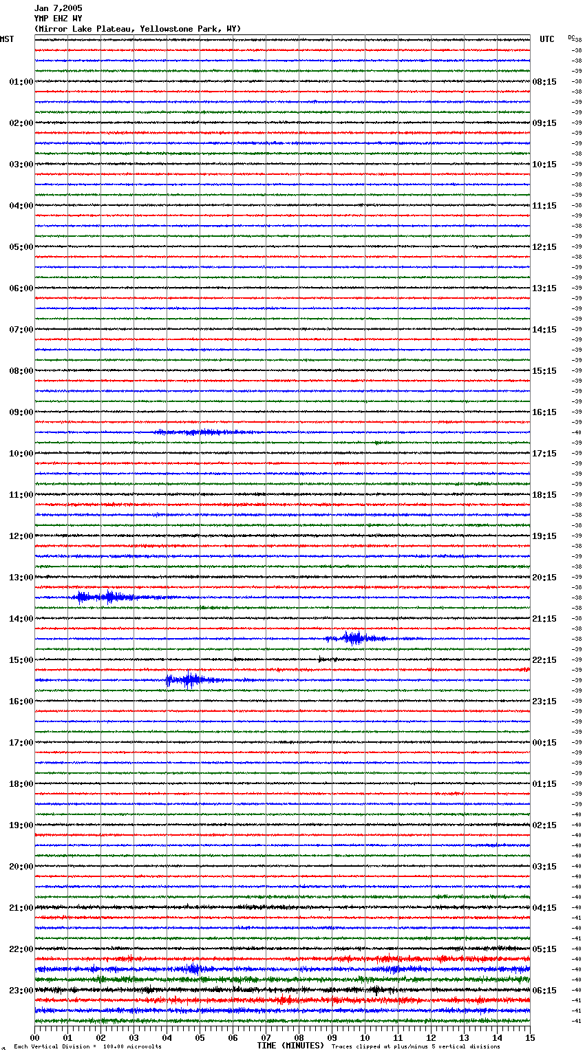The height and width of the screenshot is (1056, 585).
Task: Click the '23:00' MST time label
Action: (21, 991)
